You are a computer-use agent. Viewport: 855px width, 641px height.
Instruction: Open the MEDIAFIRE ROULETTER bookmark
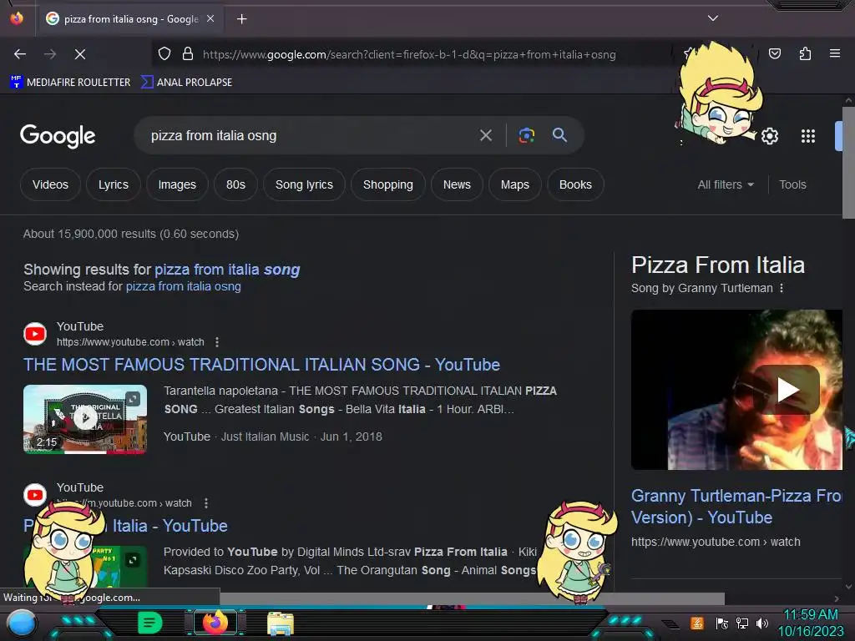click(x=70, y=83)
